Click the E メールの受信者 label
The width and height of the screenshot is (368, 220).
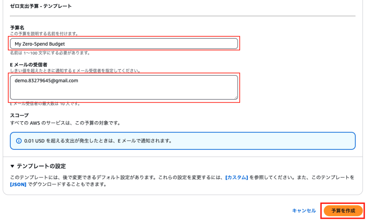point(29,65)
